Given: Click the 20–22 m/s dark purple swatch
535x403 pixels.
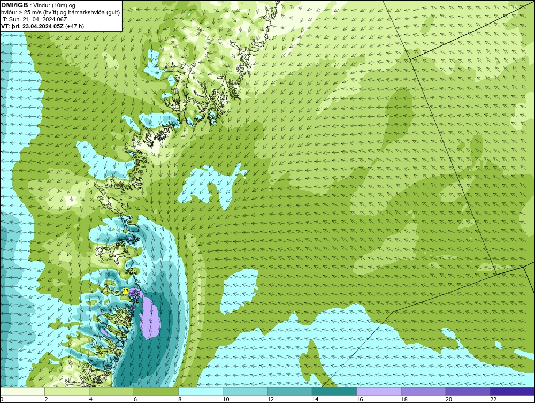Looking at the screenshot, I should (468, 391).
